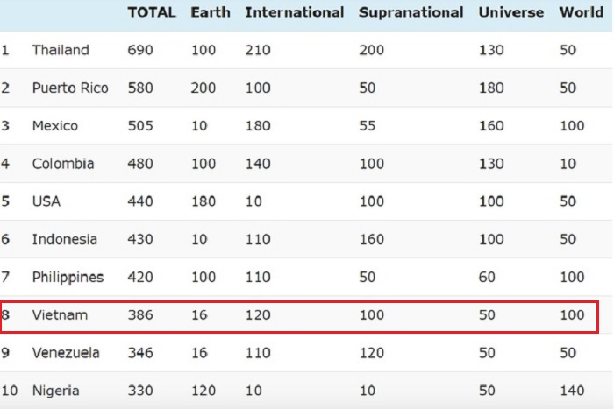Click the Universe column header
The width and height of the screenshot is (614, 409).
coord(510,12)
